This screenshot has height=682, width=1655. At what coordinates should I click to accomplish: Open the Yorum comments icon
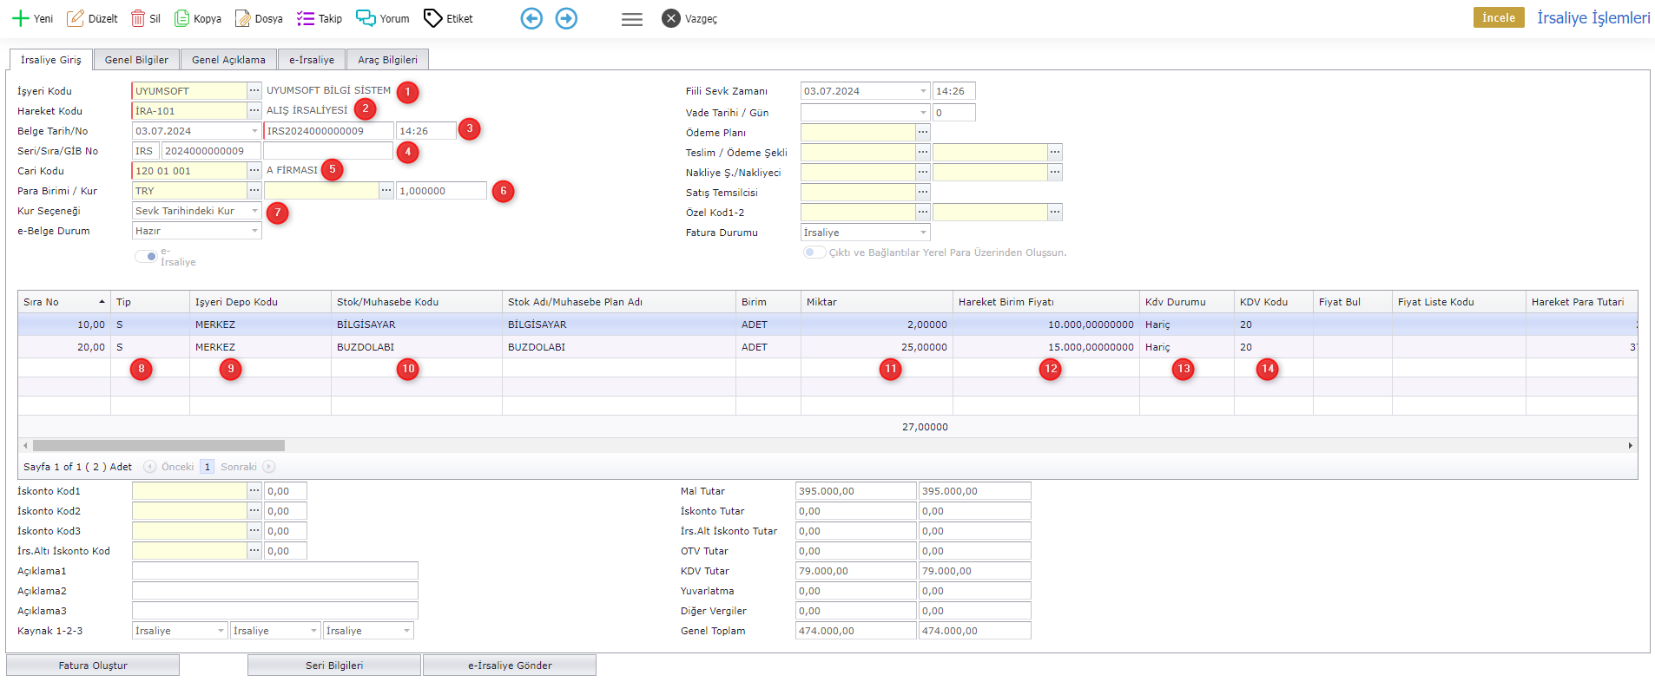pyautogui.click(x=366, y=18)
